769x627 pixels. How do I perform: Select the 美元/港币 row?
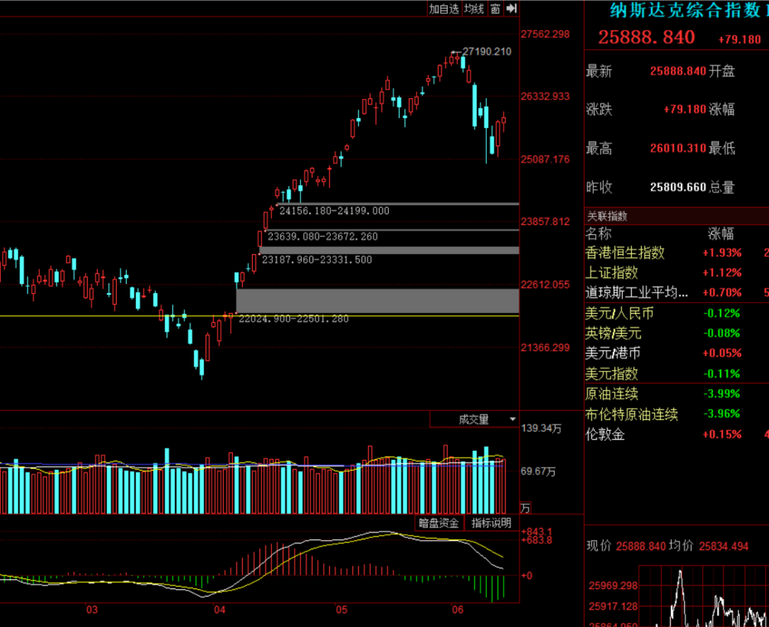(x=677, y=354)
